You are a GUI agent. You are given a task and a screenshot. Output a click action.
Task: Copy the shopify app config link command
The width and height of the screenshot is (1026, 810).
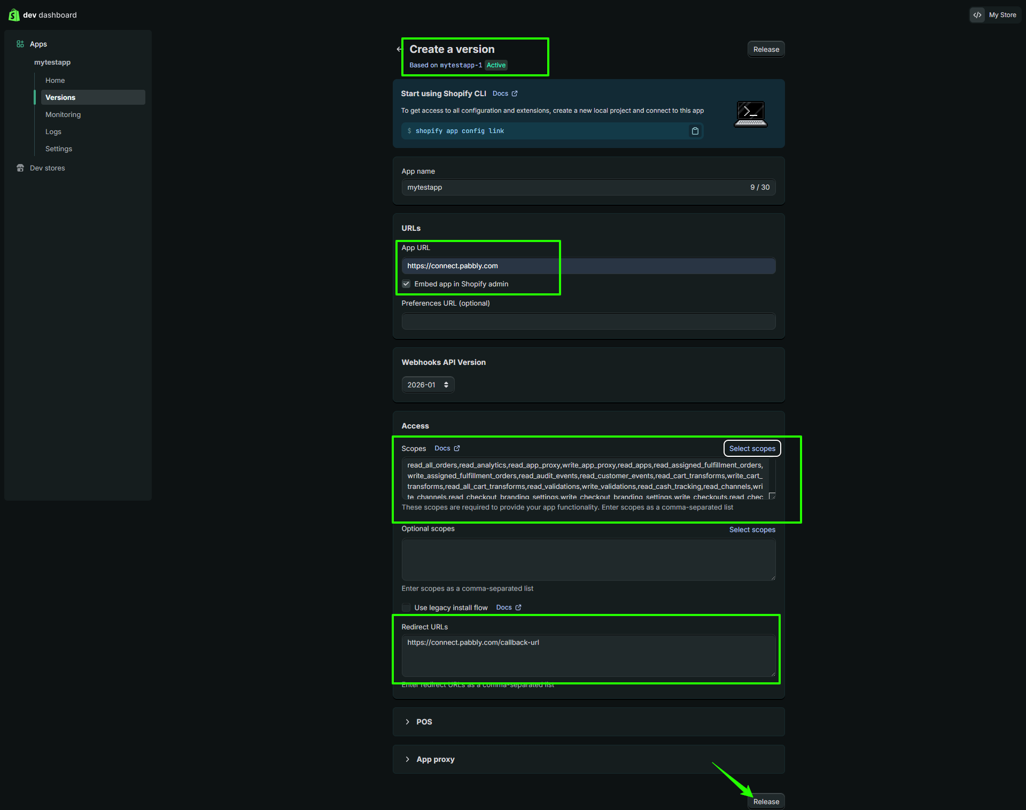tap(695, 131)
